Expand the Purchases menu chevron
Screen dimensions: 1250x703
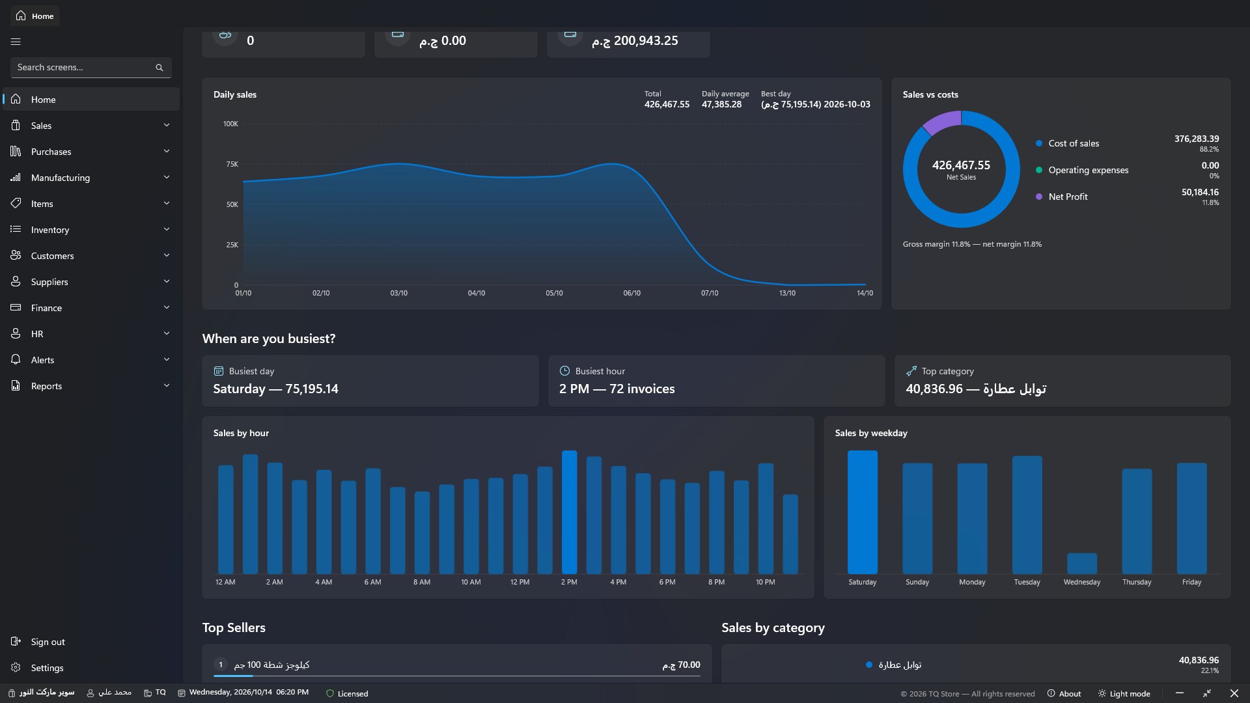pos(167,151)
